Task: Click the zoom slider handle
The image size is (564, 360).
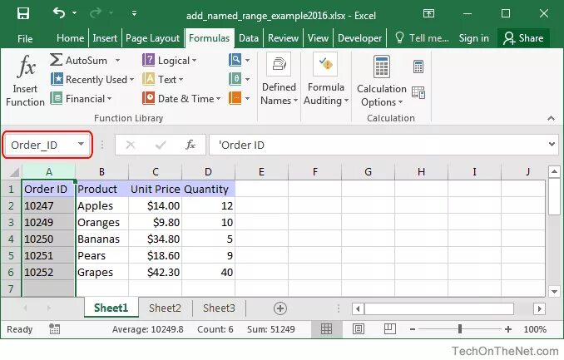Action: (460, 328)
